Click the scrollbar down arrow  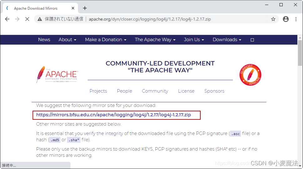[300, 166]
